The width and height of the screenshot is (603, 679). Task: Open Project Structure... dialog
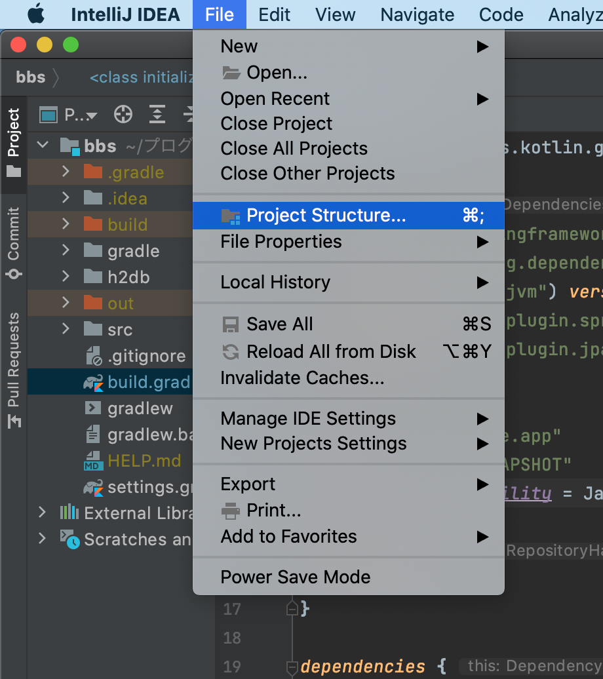(349, 216)
